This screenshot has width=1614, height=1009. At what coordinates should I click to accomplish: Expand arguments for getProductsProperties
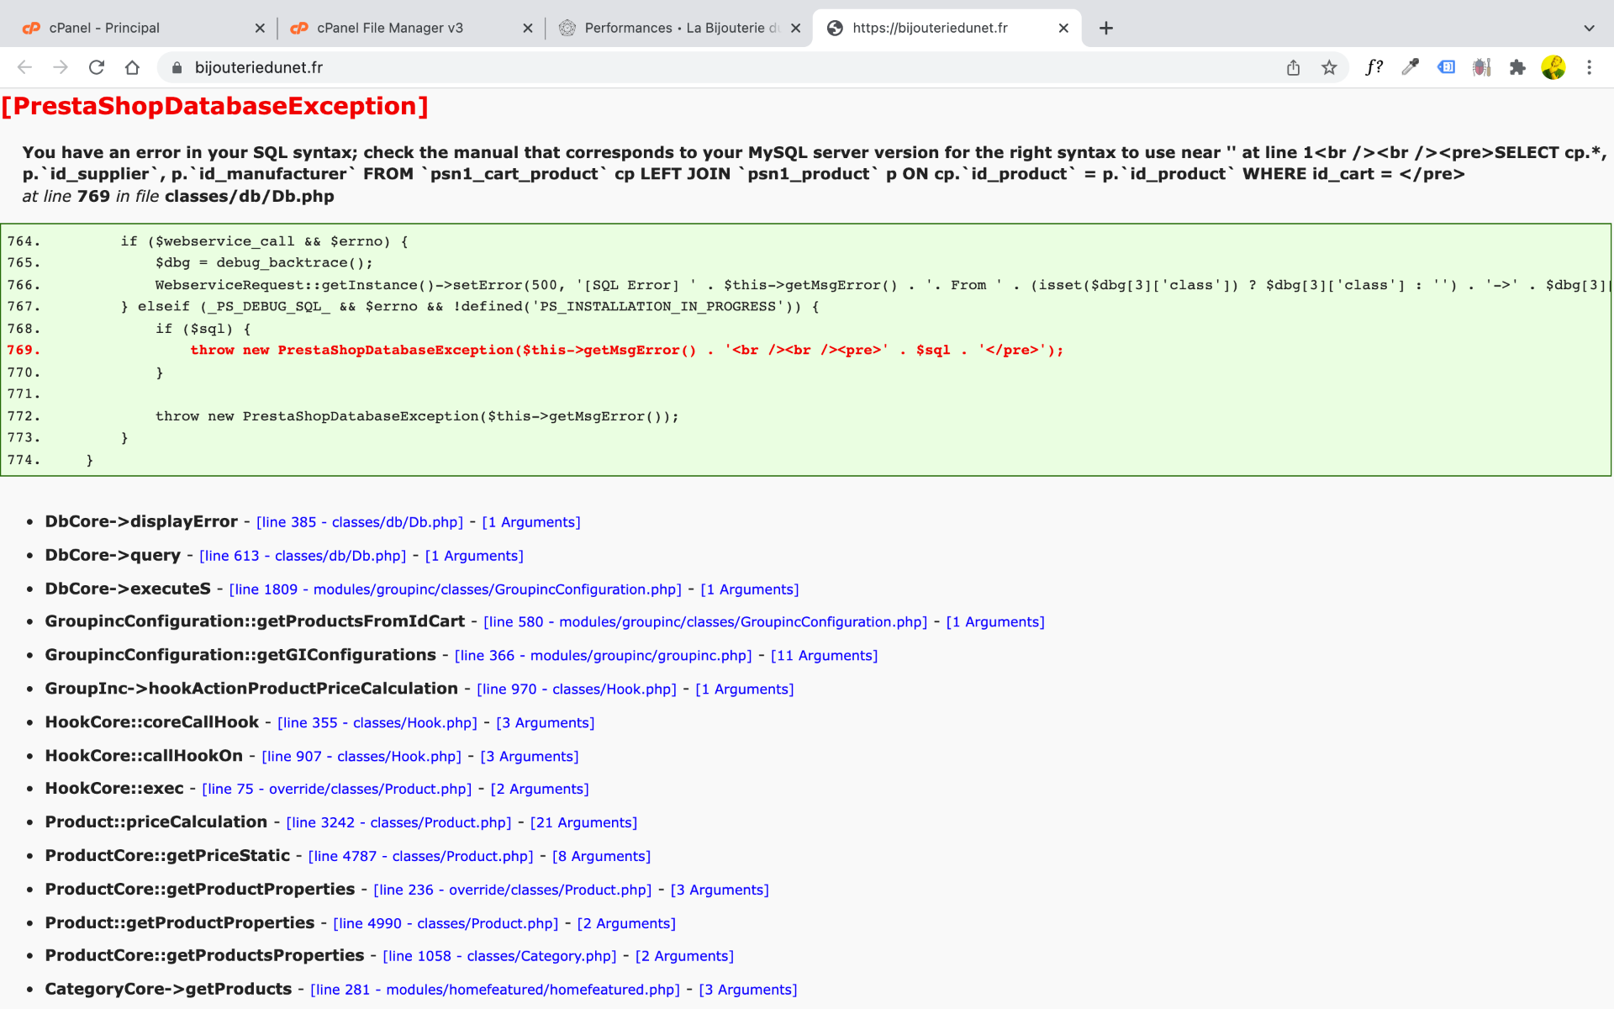pyautogui.click(x=684, y=956)
